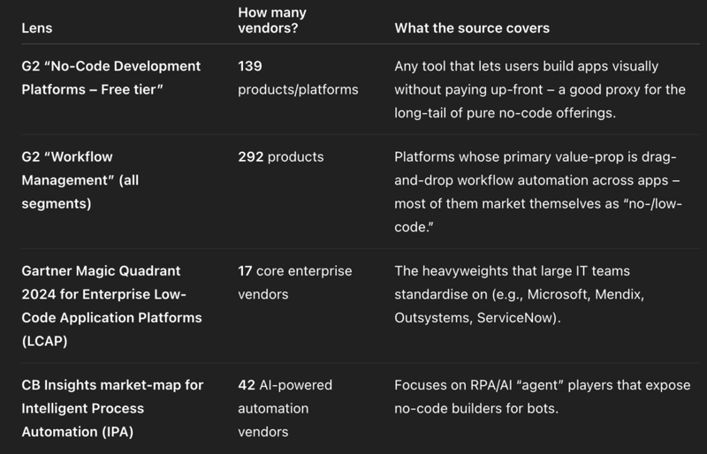Select the 'Any tool that lets users' description

540,89
